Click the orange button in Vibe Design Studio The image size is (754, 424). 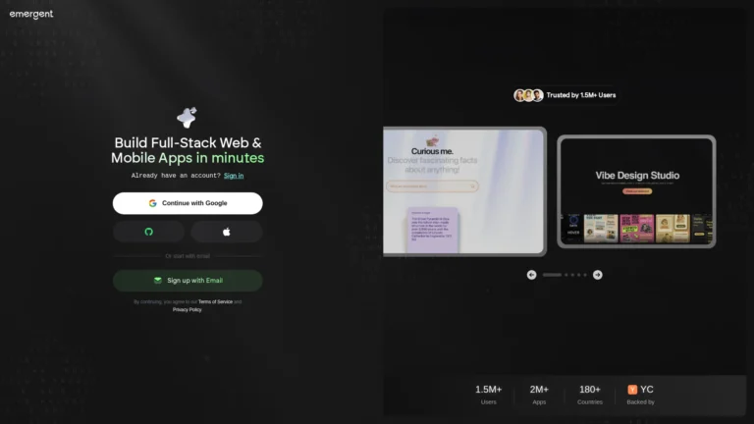637,190
